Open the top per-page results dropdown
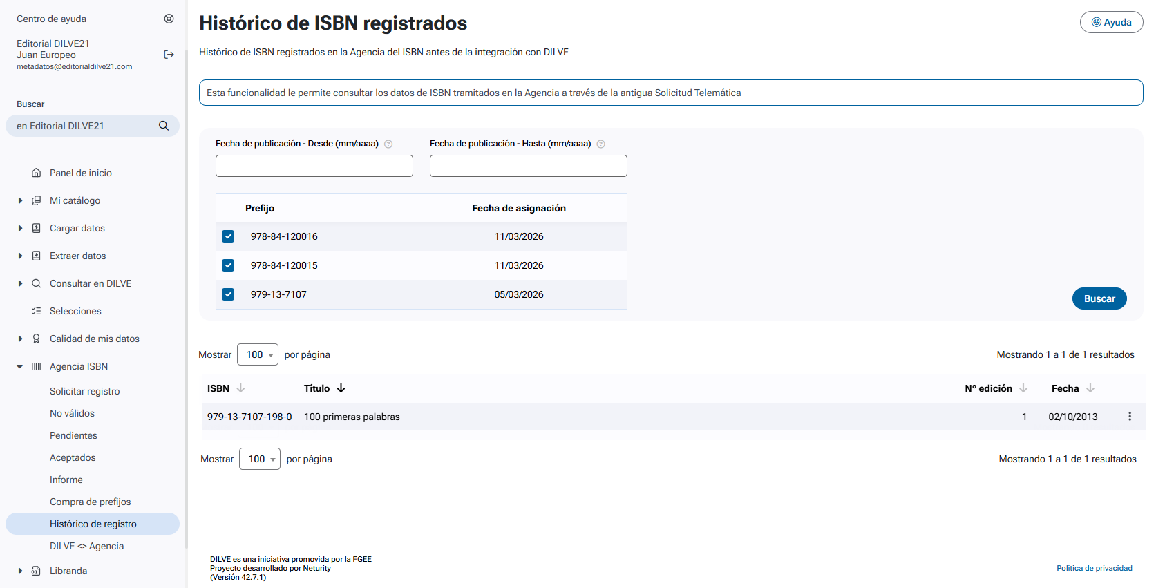Image resolution: width=1165 pixels, height=588 pixels. pos(258,354)
